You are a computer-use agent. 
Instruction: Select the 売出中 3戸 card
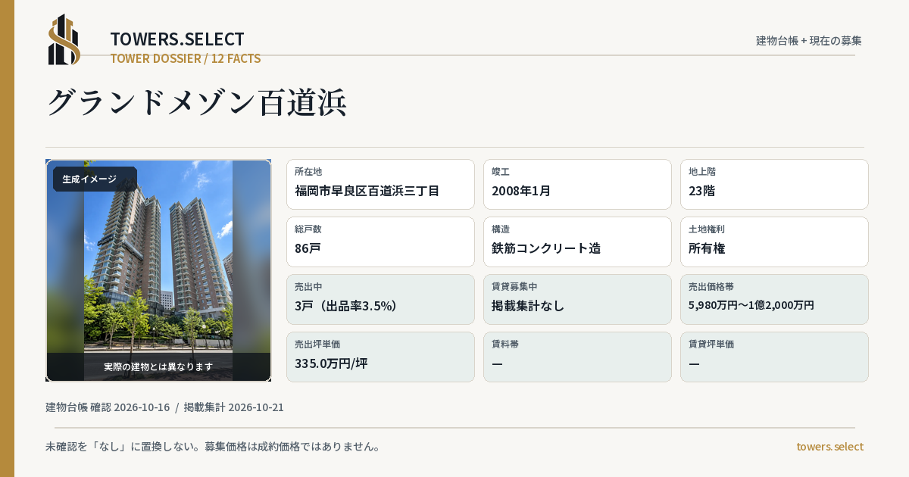coord(380,299)
